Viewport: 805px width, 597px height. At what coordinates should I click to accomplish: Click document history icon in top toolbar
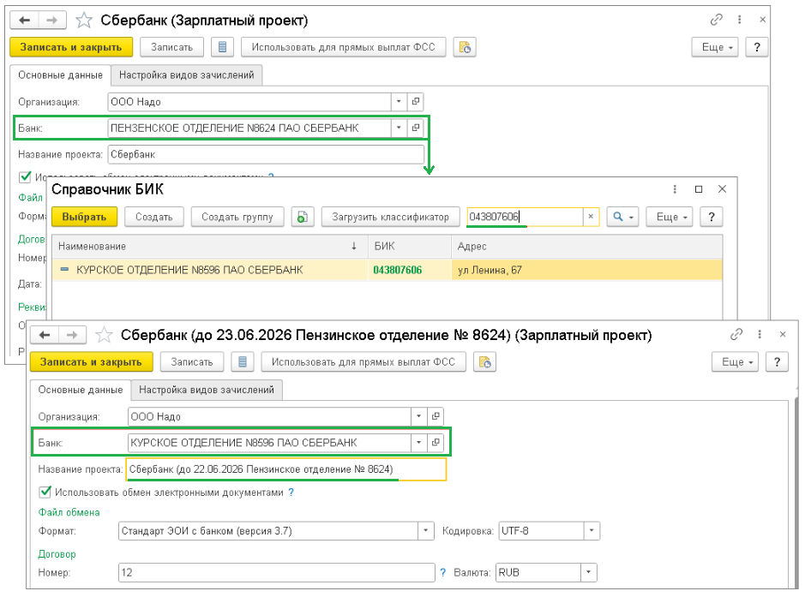tap(465, 47)
